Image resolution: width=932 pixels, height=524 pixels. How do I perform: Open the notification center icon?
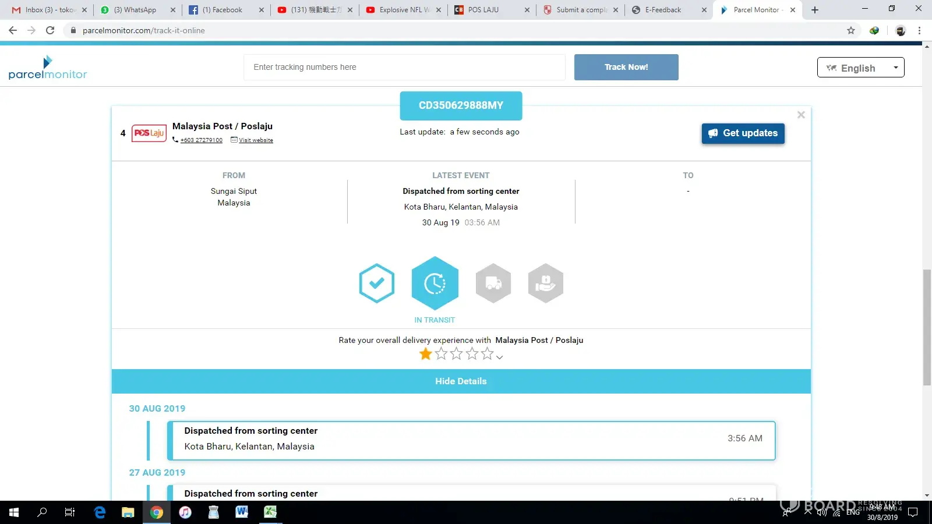(x=913, y=512)
